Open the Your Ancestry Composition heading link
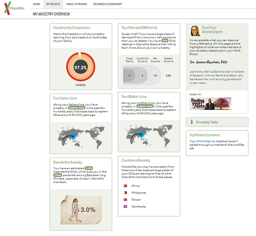The image size is (256, 236). click(x=71, y=28)
